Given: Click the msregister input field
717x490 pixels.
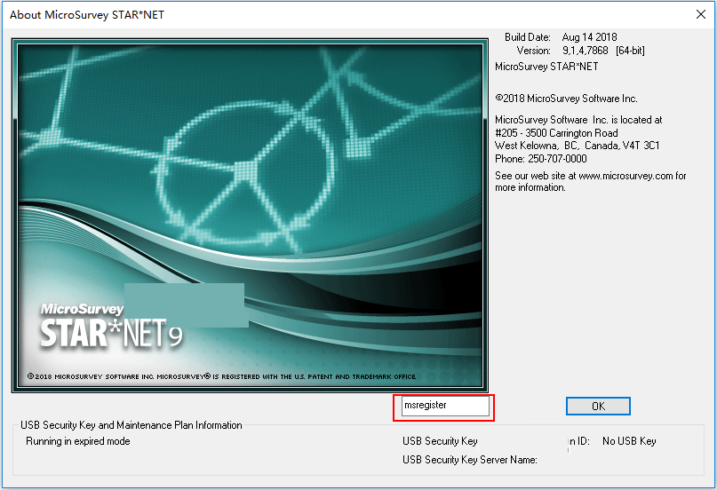Looking at the screenshot, I should click(x=445, y=406).
